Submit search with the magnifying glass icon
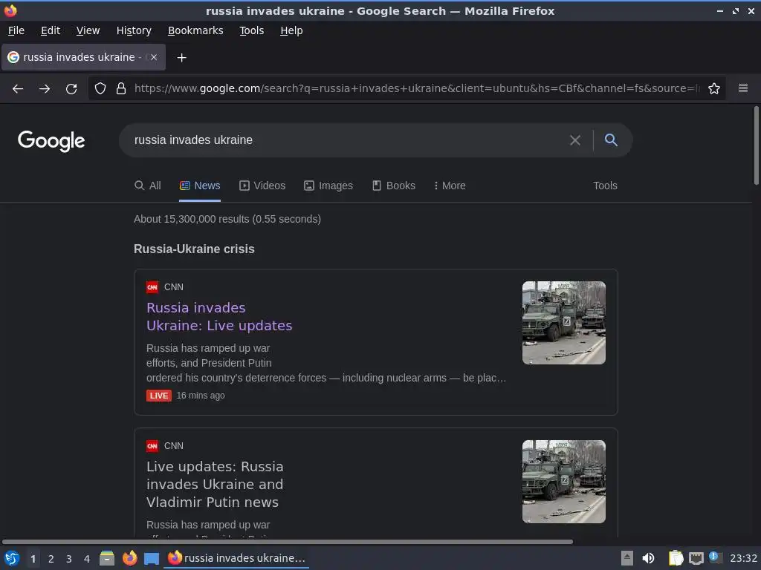This screenshot has height=570, width=761. coord(611,140)
